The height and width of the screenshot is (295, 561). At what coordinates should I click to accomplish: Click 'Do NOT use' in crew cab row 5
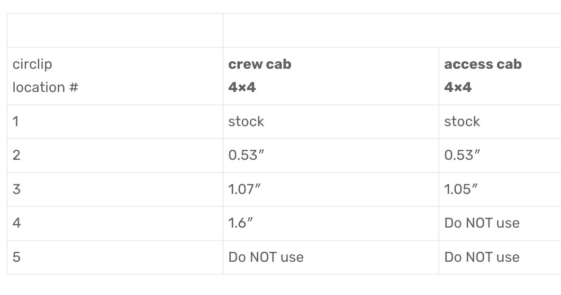(x=266, y=257)
